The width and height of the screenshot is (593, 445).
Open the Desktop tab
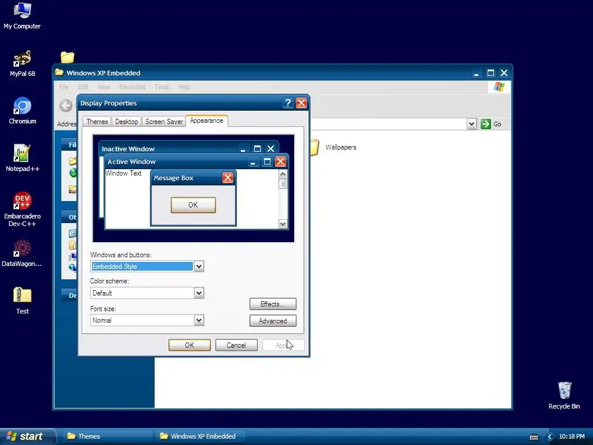click(127, 122)
